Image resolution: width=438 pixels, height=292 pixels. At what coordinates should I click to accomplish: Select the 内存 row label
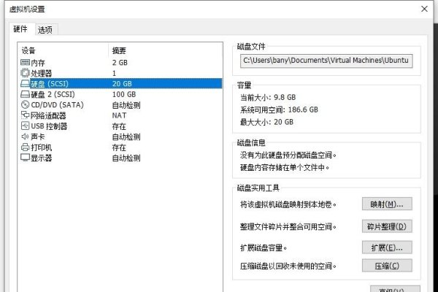point(38,63)
